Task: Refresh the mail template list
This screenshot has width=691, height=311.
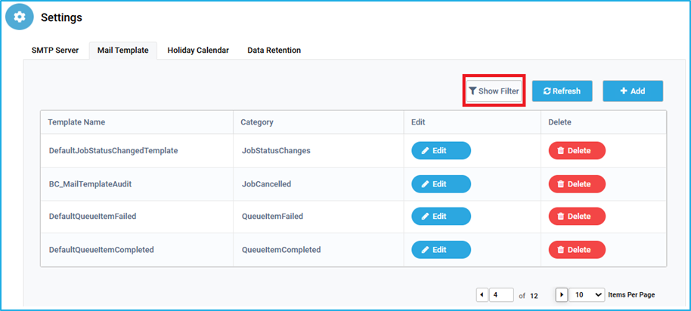Action: pos(562,91)
